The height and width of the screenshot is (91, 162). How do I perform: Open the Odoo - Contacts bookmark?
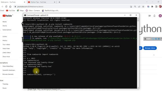click(x=33, y=11)
